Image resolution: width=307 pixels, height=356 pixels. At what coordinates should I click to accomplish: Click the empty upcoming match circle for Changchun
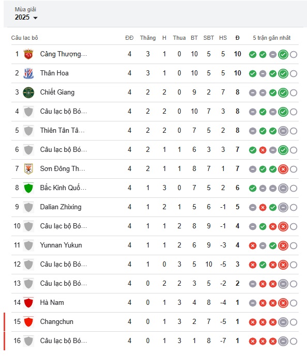(x=294, y=322)
